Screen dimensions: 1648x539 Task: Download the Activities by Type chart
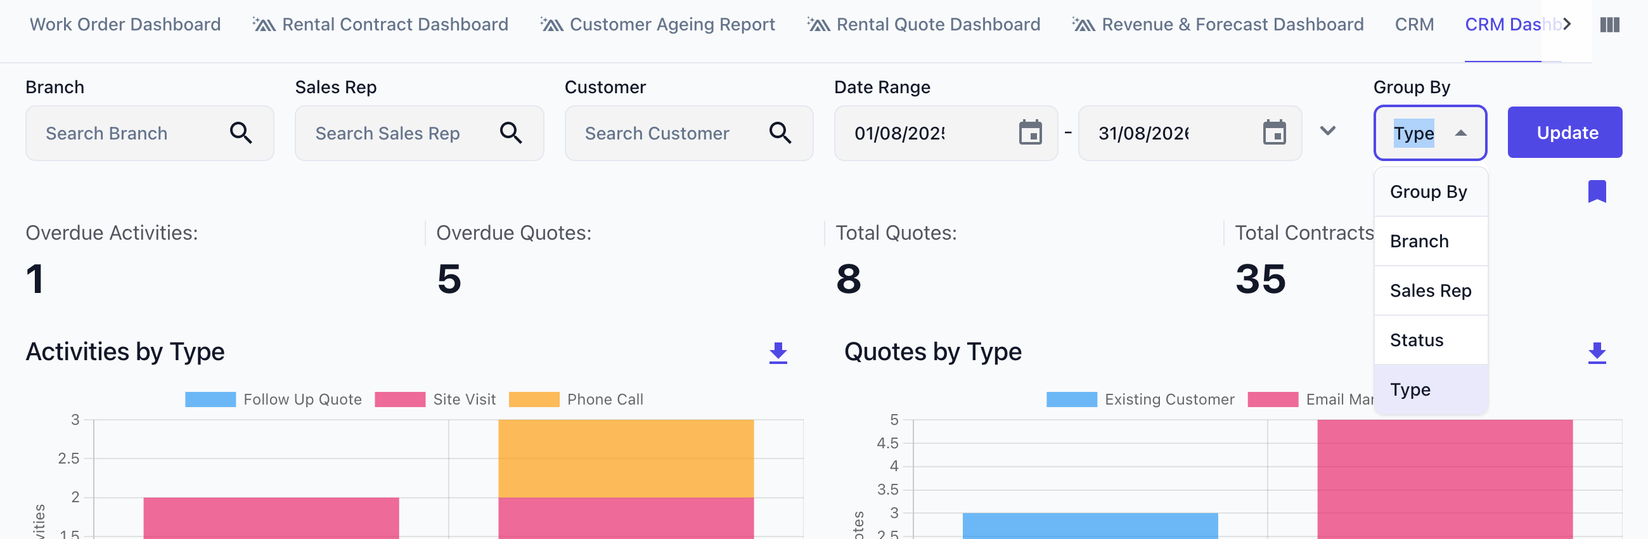778,352
